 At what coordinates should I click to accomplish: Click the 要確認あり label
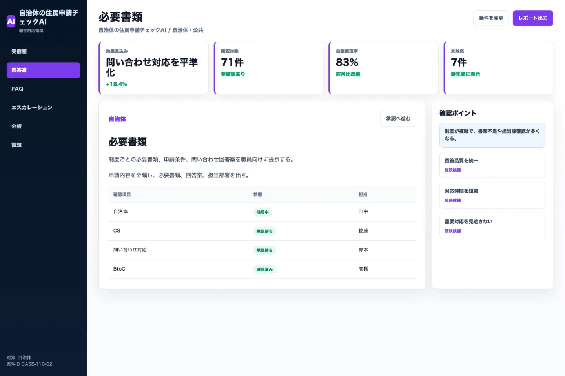coord(233,74)
